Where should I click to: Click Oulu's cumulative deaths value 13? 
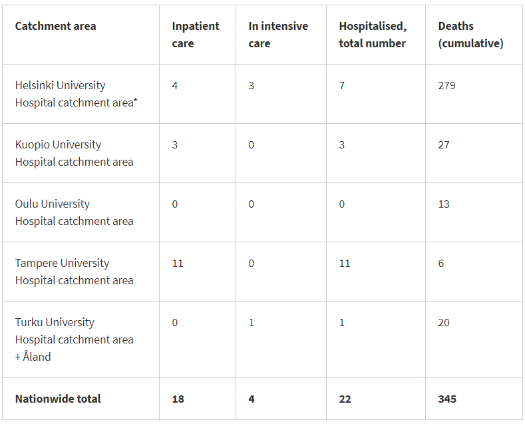coord(444,204)
